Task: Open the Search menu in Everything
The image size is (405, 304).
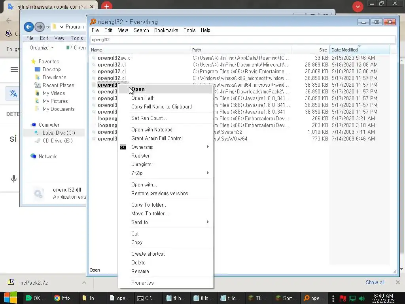Action: 141,30
